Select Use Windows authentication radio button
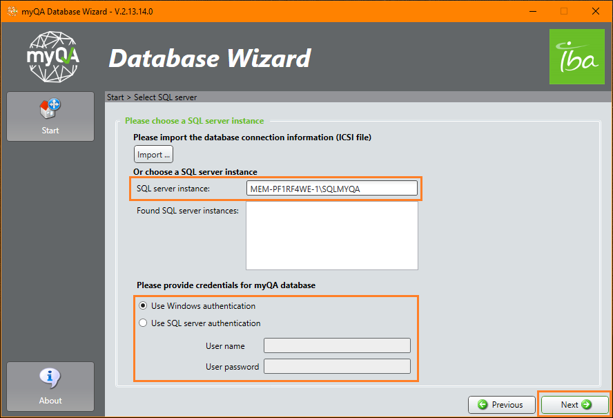Viewport: 613px width, 418px height. pyautogui.click(x=143, y=305)
